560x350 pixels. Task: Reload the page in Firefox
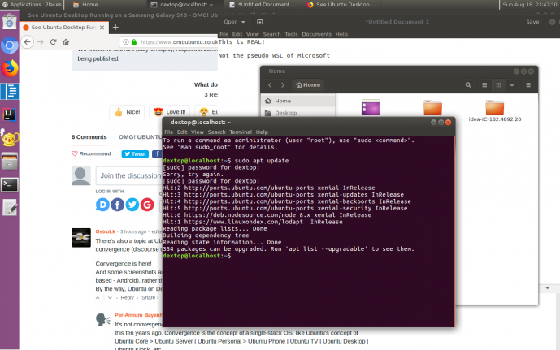pos(53,41)
